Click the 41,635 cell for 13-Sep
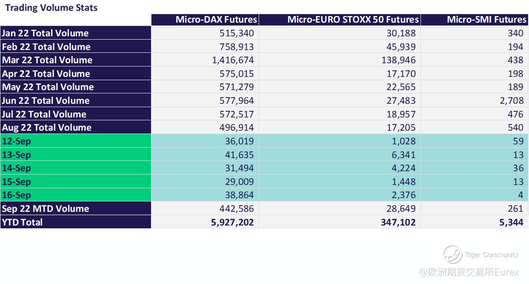This screenshot has width=529, height=284. click(x=236, y=155)
